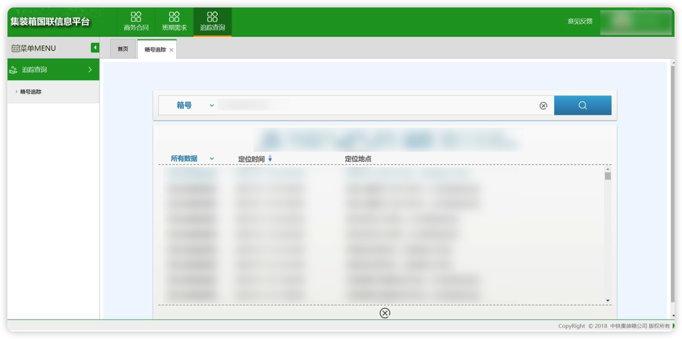Open the 所有数据 filter dropdown
Image resolution: width=682 pixels, height=339 pixels.
click(x=211, y=158)
